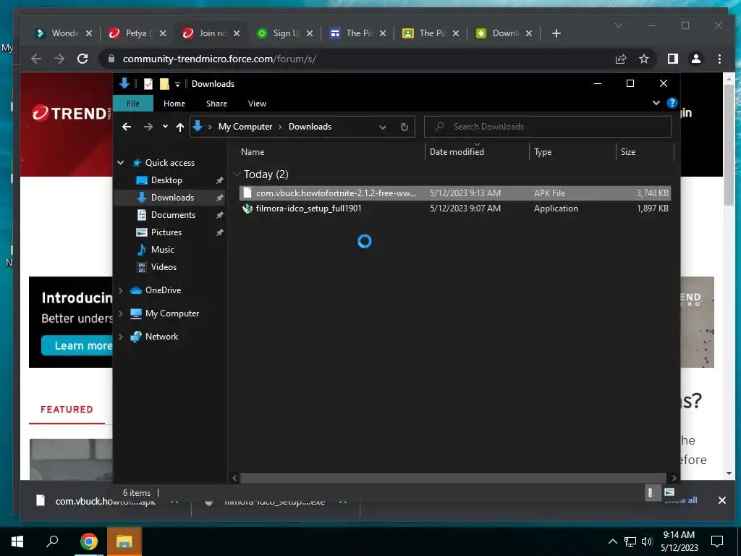Open Windows taskbar search

coord(52,542)
